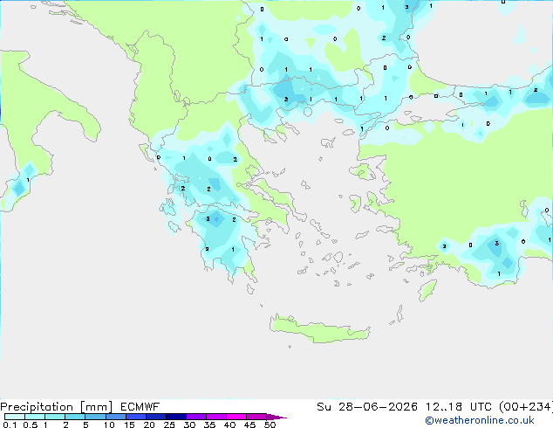Click the '[mm]' unit label
Viewport: 553px width, 428px height.
pos(96,407)
